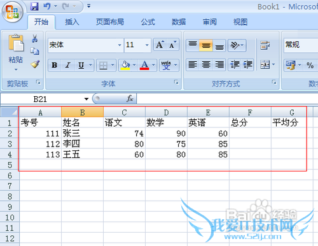The width and height of the screenshot is (318, 246).
Task: Align text right
Action: click(x=219, y=64)
